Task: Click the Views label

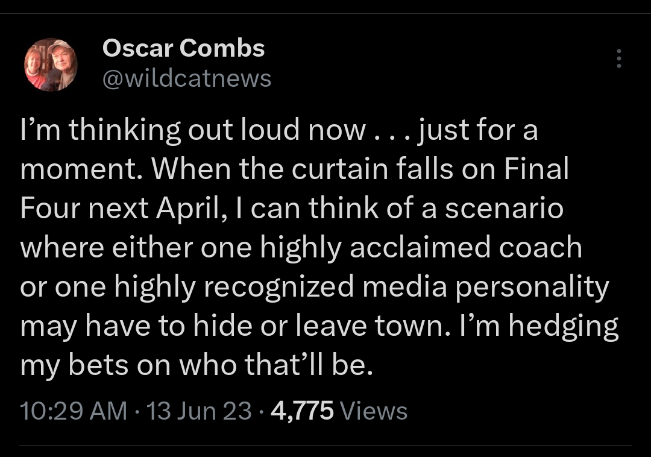Action: (x=374, y=411)
